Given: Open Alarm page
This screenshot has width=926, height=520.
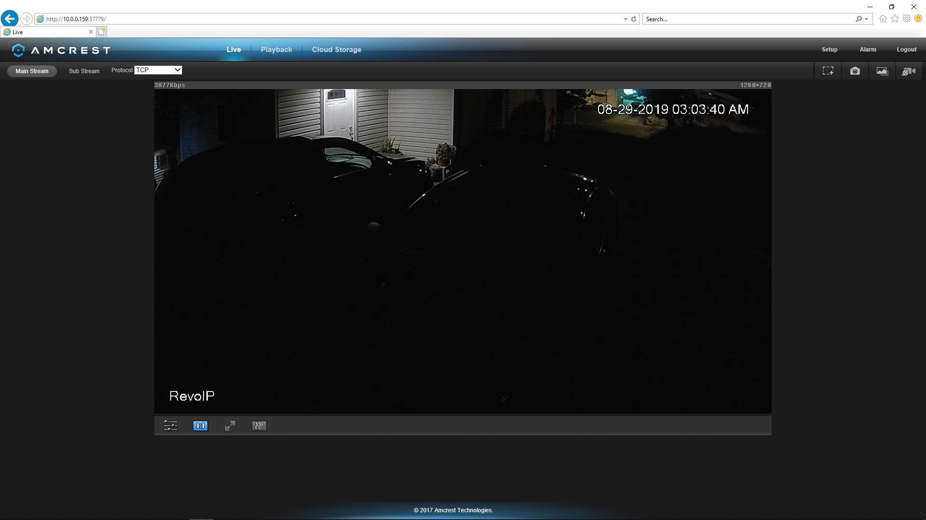Looking at the screenshot, I should [868, 50].
